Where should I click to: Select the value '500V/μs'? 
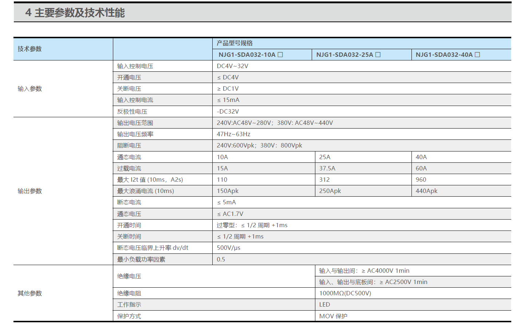coord(229,248)
